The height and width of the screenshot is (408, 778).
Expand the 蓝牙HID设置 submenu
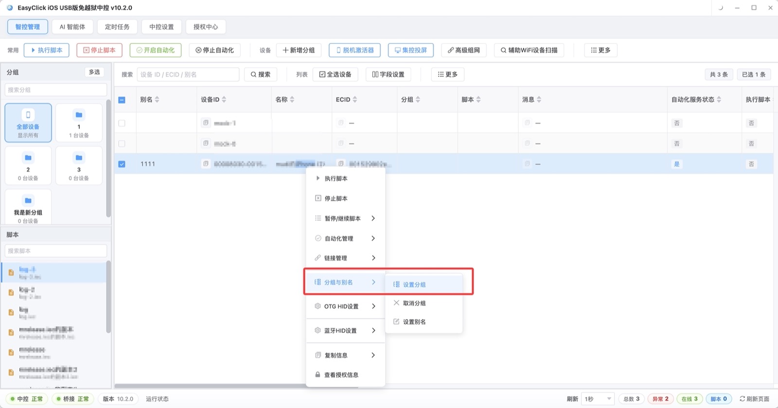tap(345, 331)
